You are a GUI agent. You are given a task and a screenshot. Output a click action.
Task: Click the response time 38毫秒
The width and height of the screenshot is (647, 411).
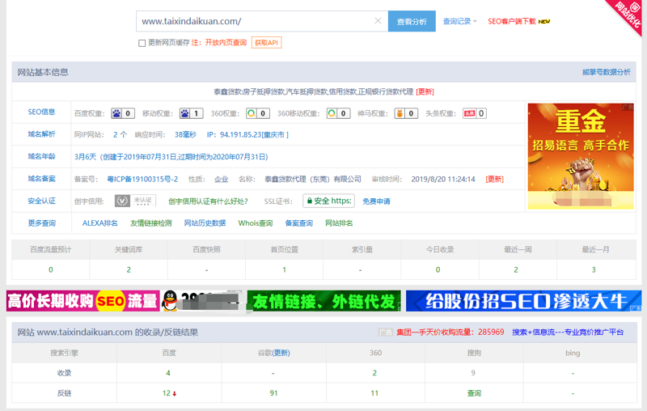pyautogui.click(x=186, y=134)
